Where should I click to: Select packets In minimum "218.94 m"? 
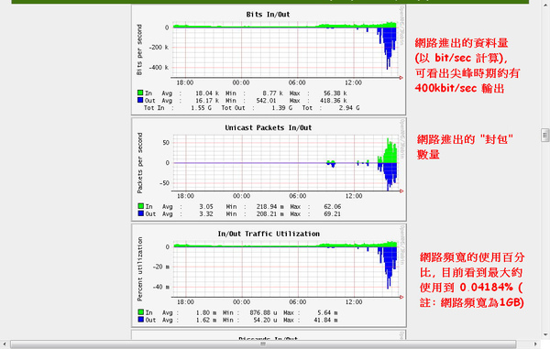pos(270,207)
